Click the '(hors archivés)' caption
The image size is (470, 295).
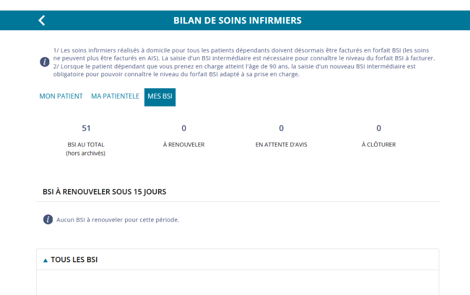(x=86, y=153)
